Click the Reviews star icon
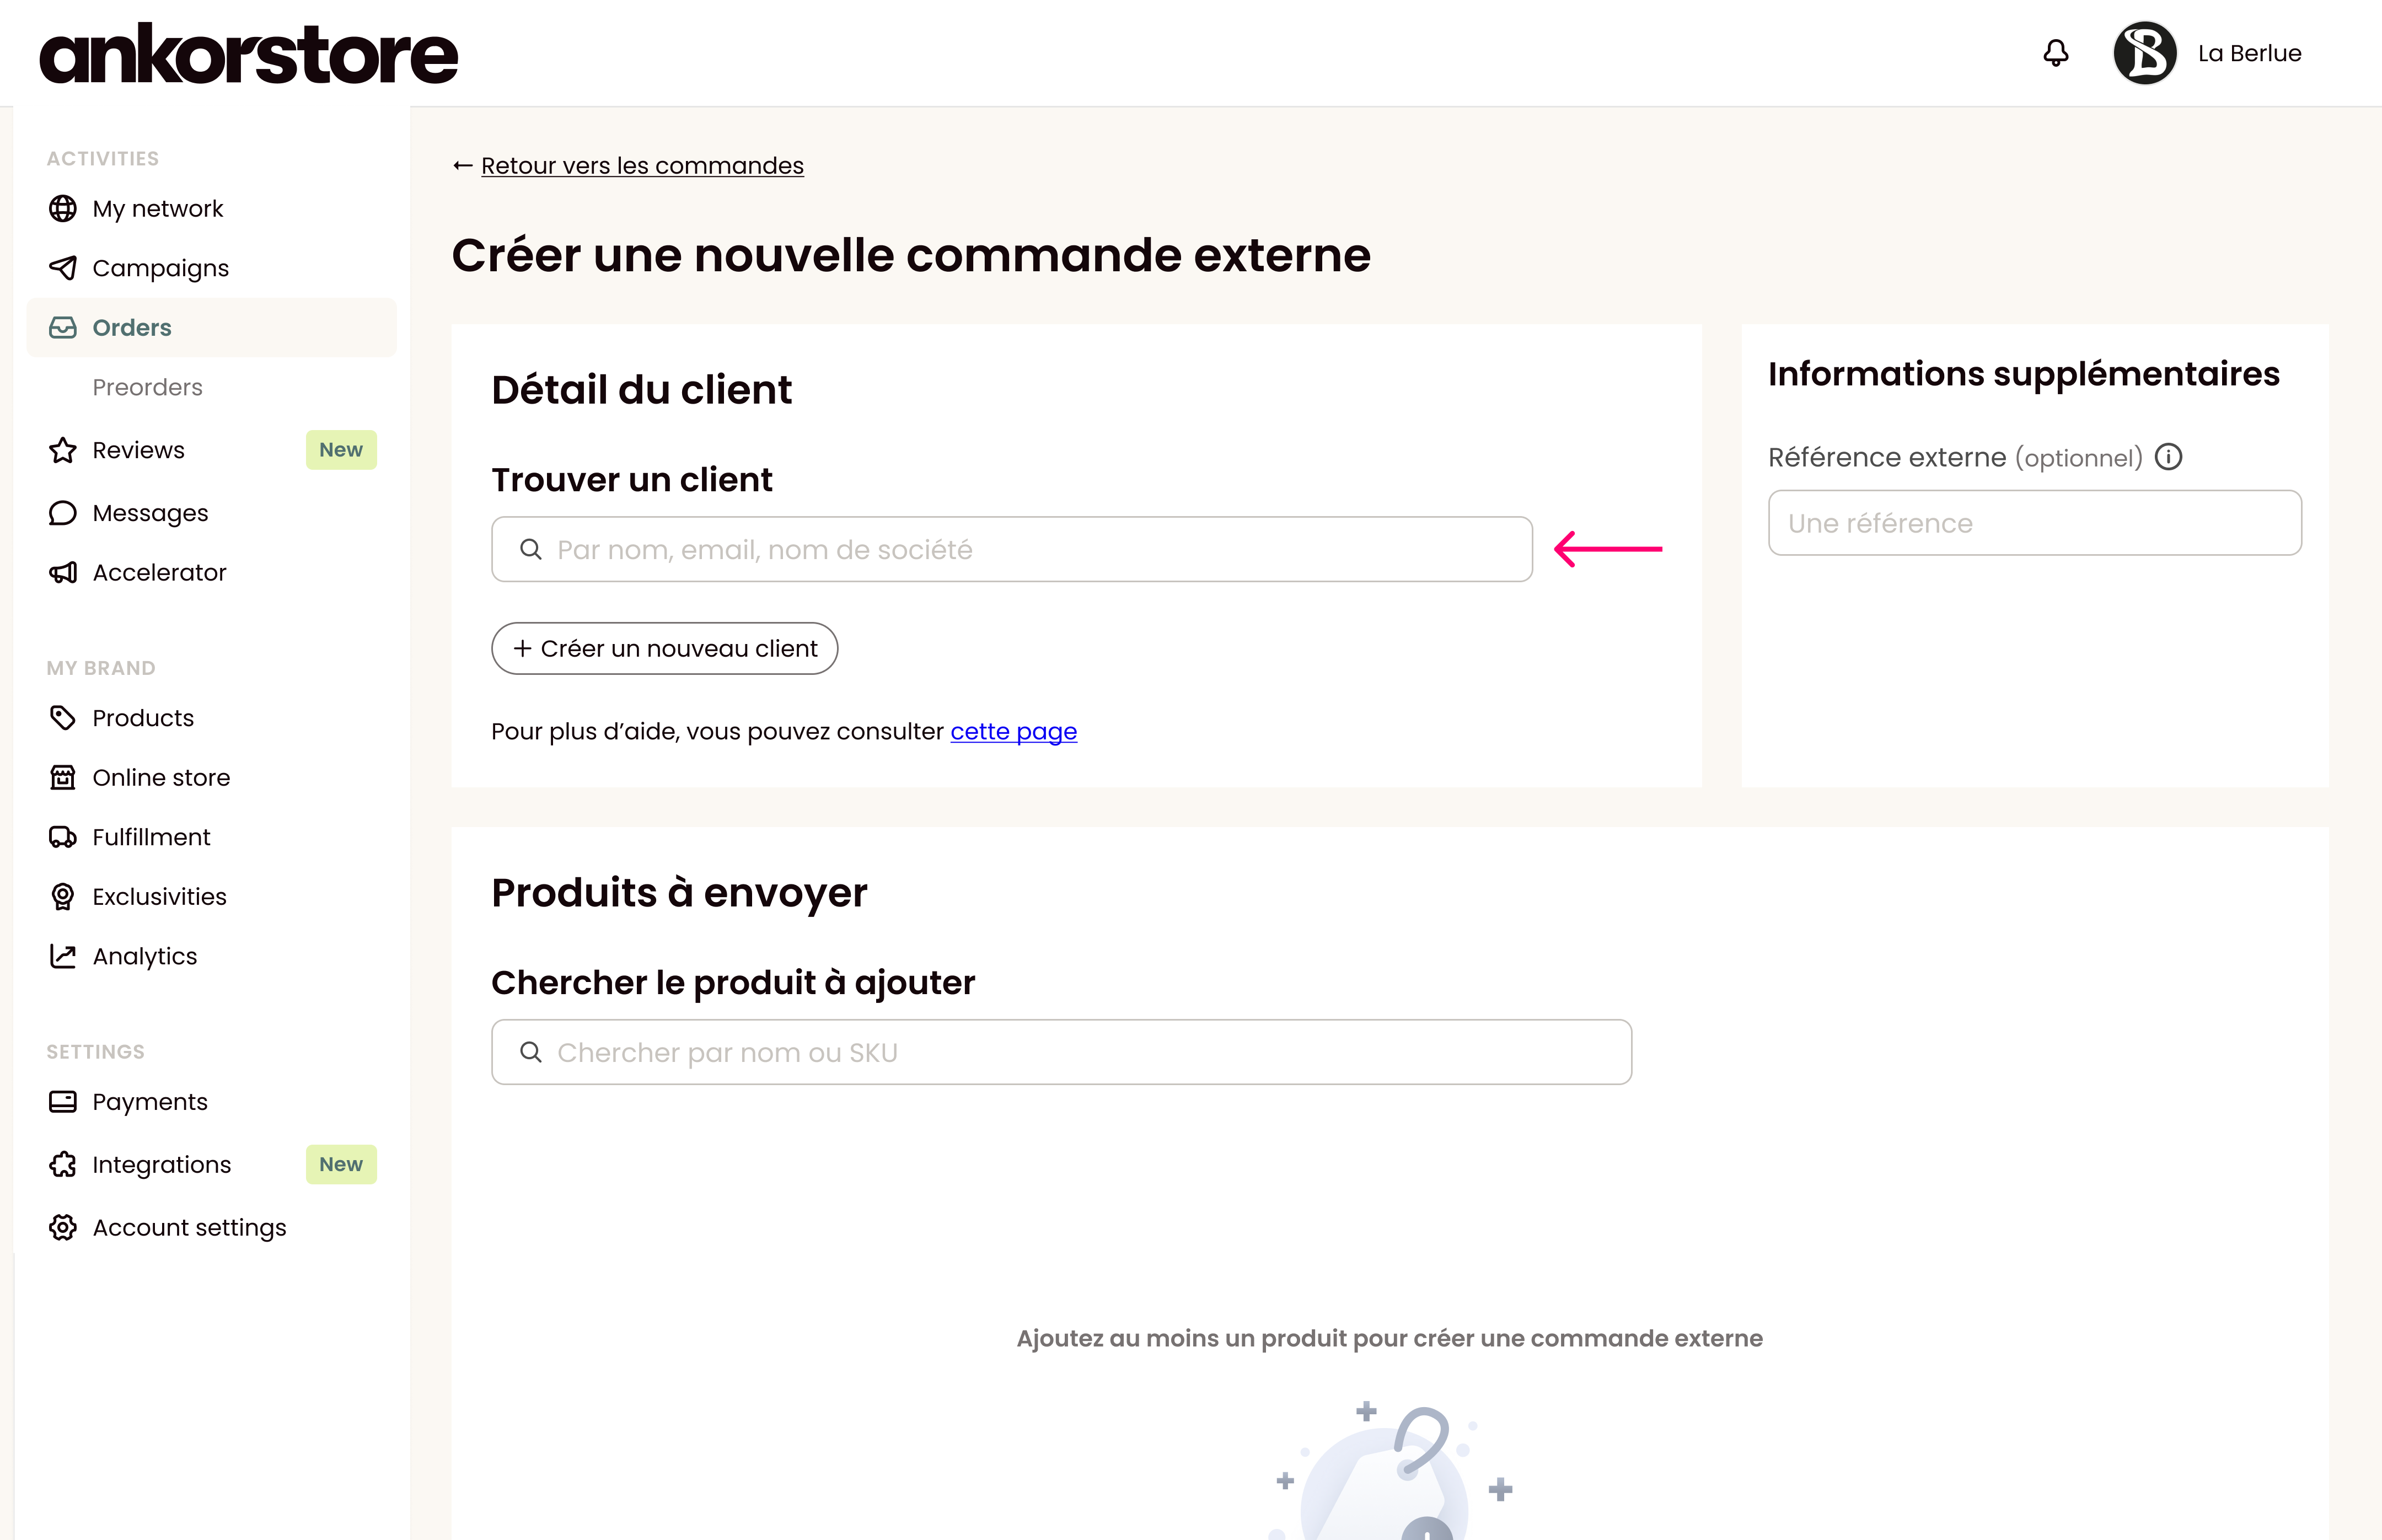2382x1540 pixels. (x=63, y=450)
